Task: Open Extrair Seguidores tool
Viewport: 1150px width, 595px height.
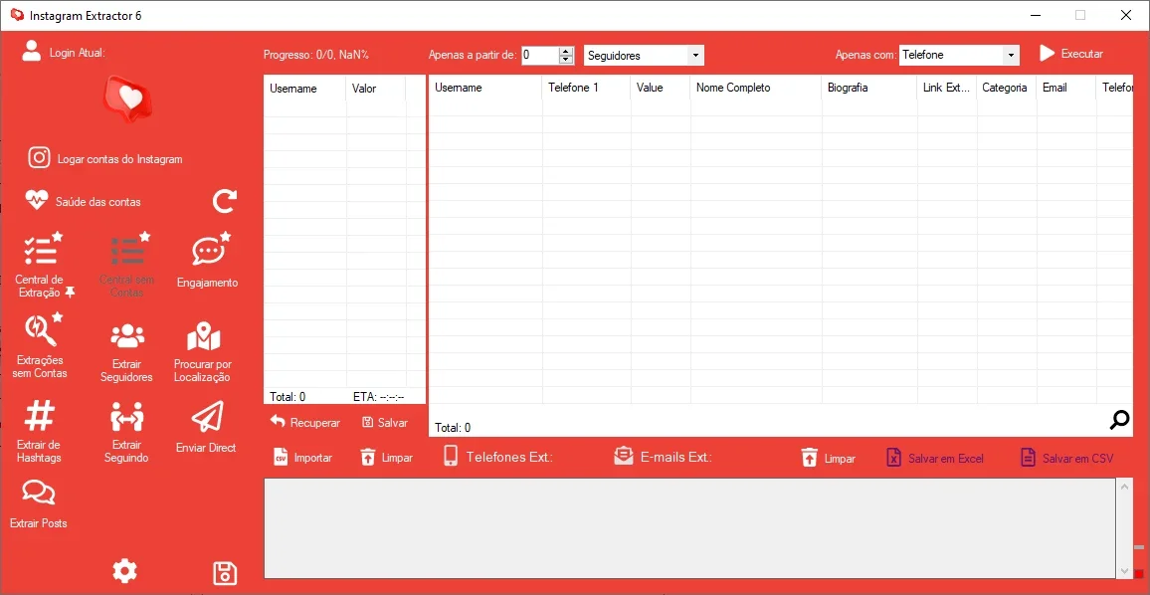Action: click(x=127, y=352)
